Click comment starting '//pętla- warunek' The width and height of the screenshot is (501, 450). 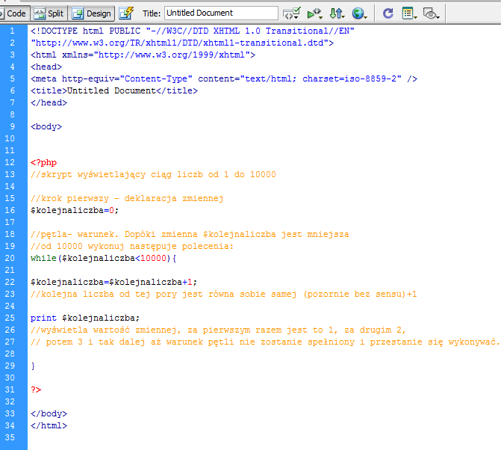[x=190, y=235]
